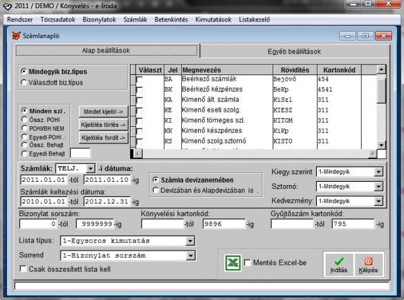This screenshot has height=300, width=404.
Task: Click the Könyvelési kartonkód from field
Action: [x=162, y=224]
